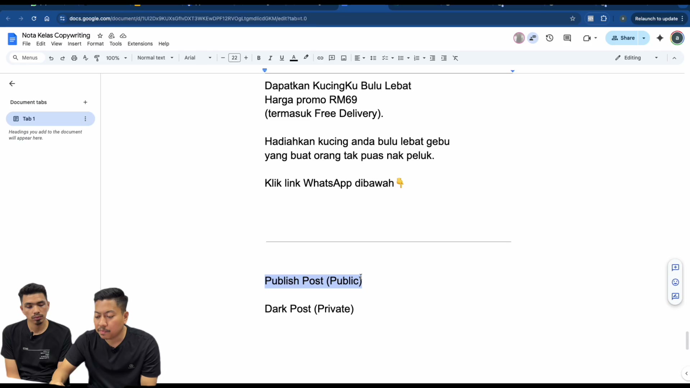This screenshot has height=388, width=690.
Task: Open the text color picker
Action: tap(294, 58)
